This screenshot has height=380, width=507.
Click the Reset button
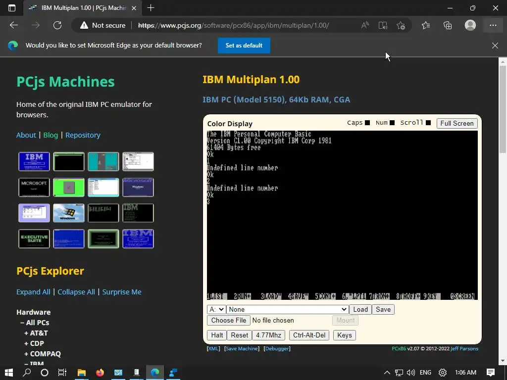[x=239, y=335]
